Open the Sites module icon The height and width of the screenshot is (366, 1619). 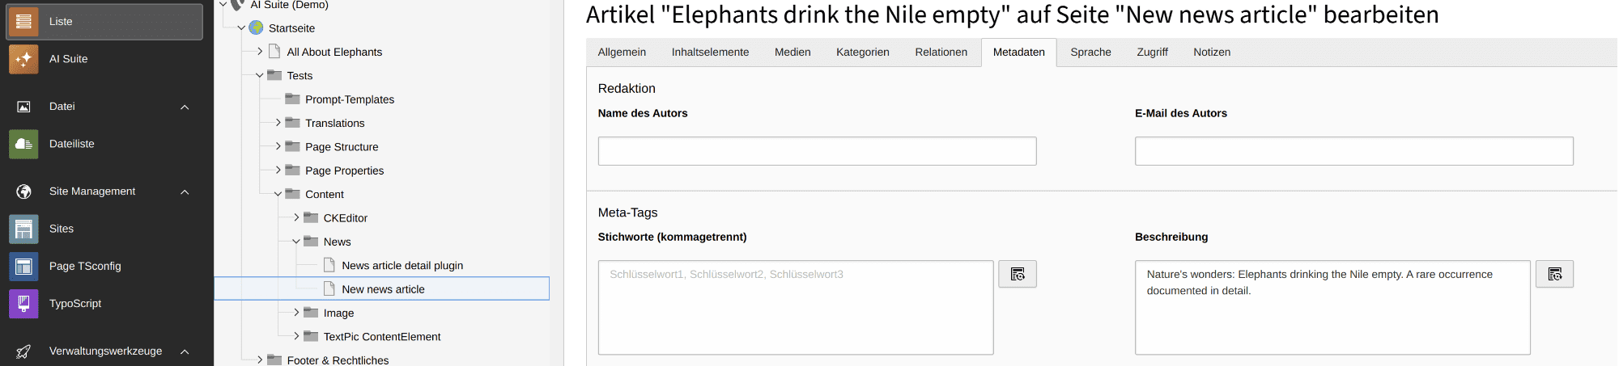(23, 229)
